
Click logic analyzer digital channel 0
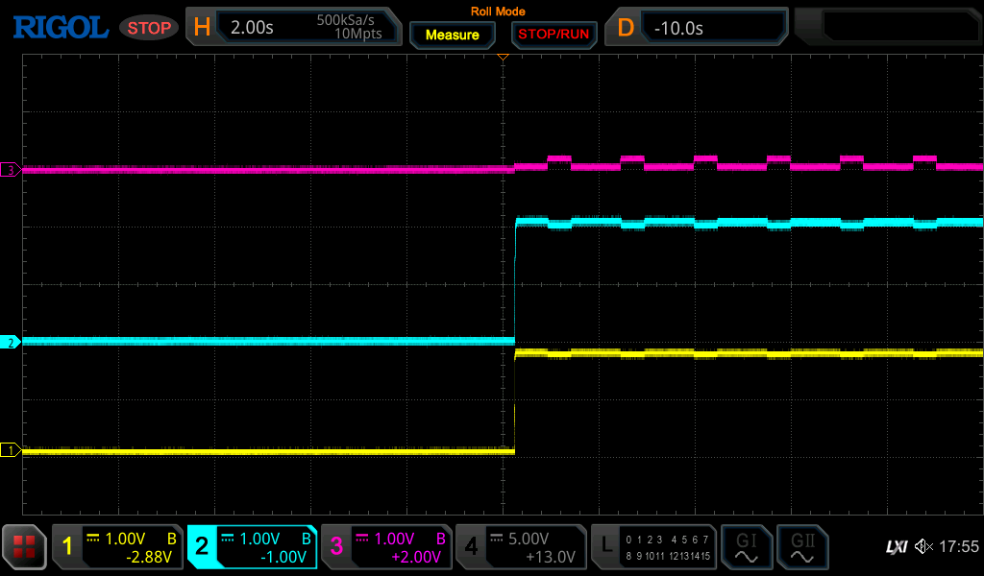tap(628, 539)
